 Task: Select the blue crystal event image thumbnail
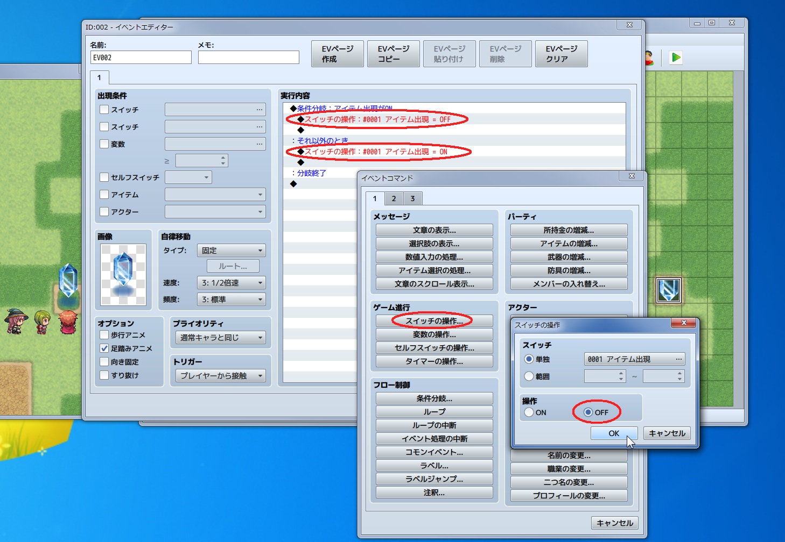pos(123,275)
